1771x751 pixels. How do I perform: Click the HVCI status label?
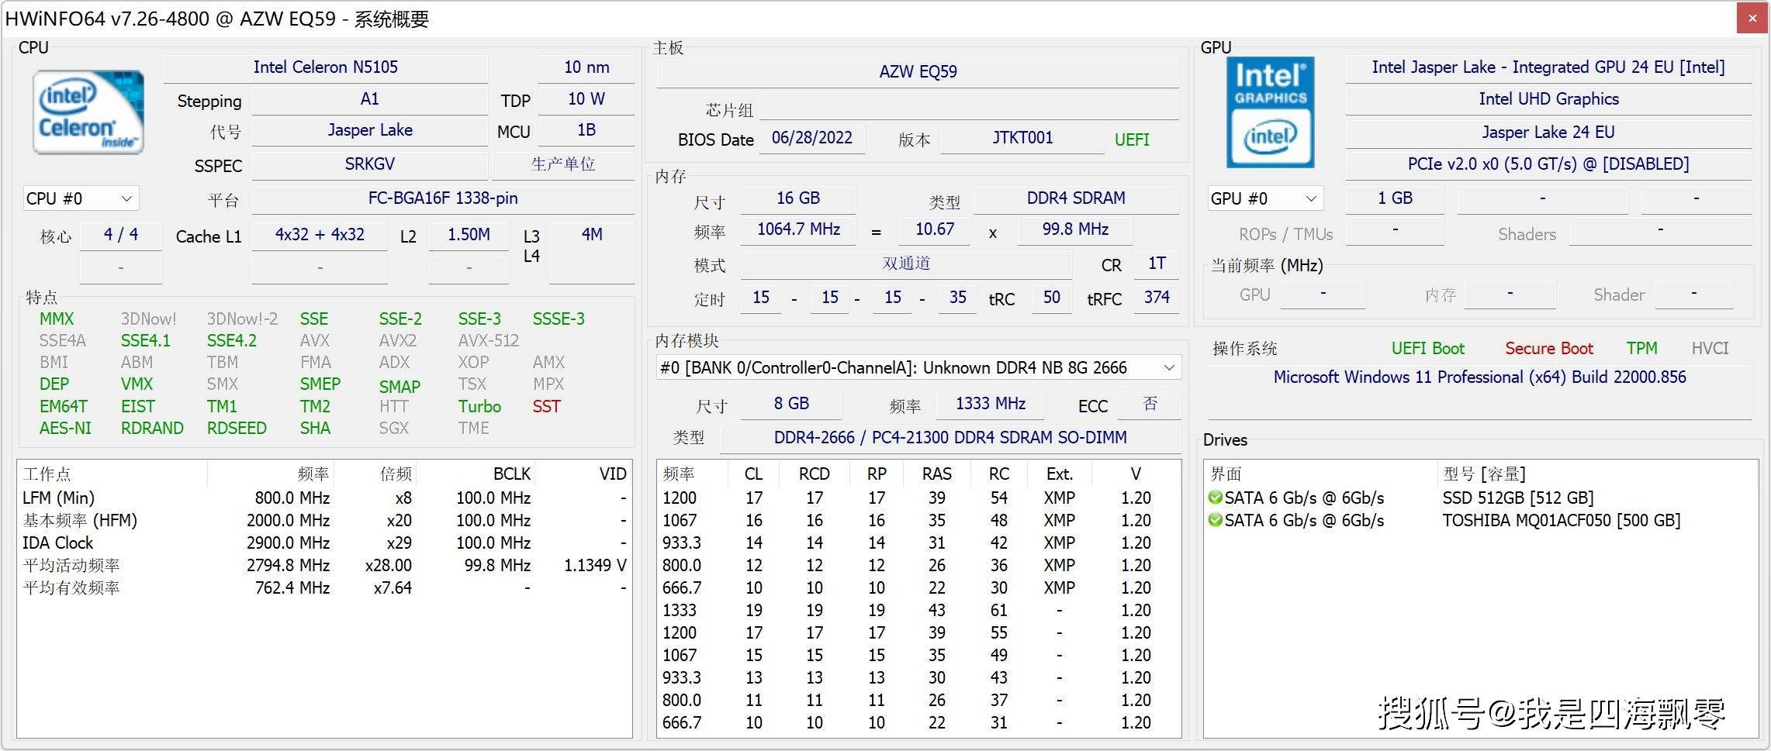(1710, 349)
